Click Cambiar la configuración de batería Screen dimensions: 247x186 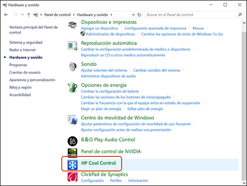point(110,91)
